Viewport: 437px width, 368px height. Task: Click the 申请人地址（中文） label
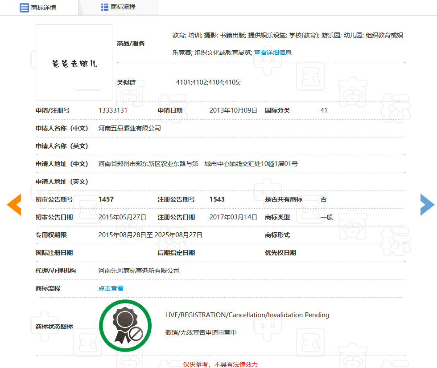(x=62, y=164)
